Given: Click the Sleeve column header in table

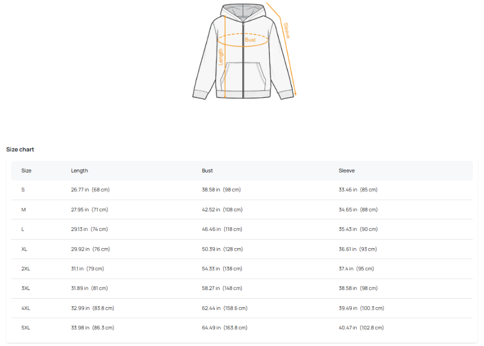Looking at the screenshot, I should tap(347, 170).
